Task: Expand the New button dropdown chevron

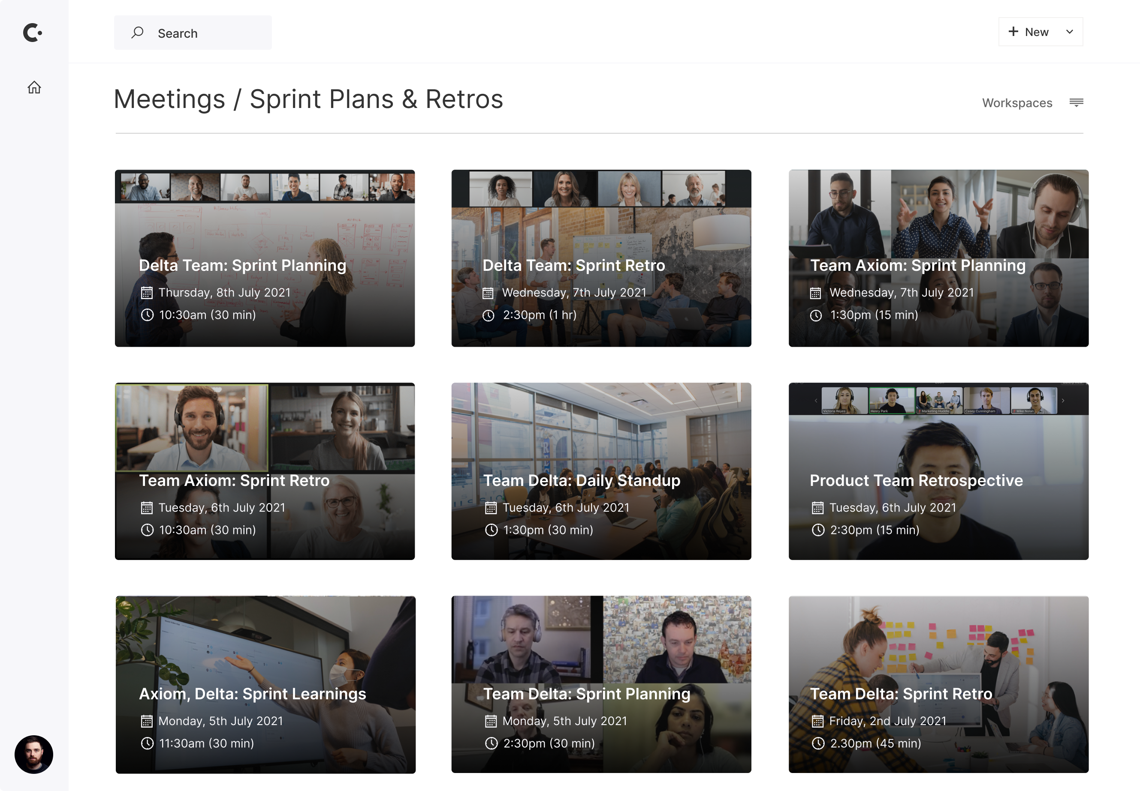Action: coord(1070,32)
